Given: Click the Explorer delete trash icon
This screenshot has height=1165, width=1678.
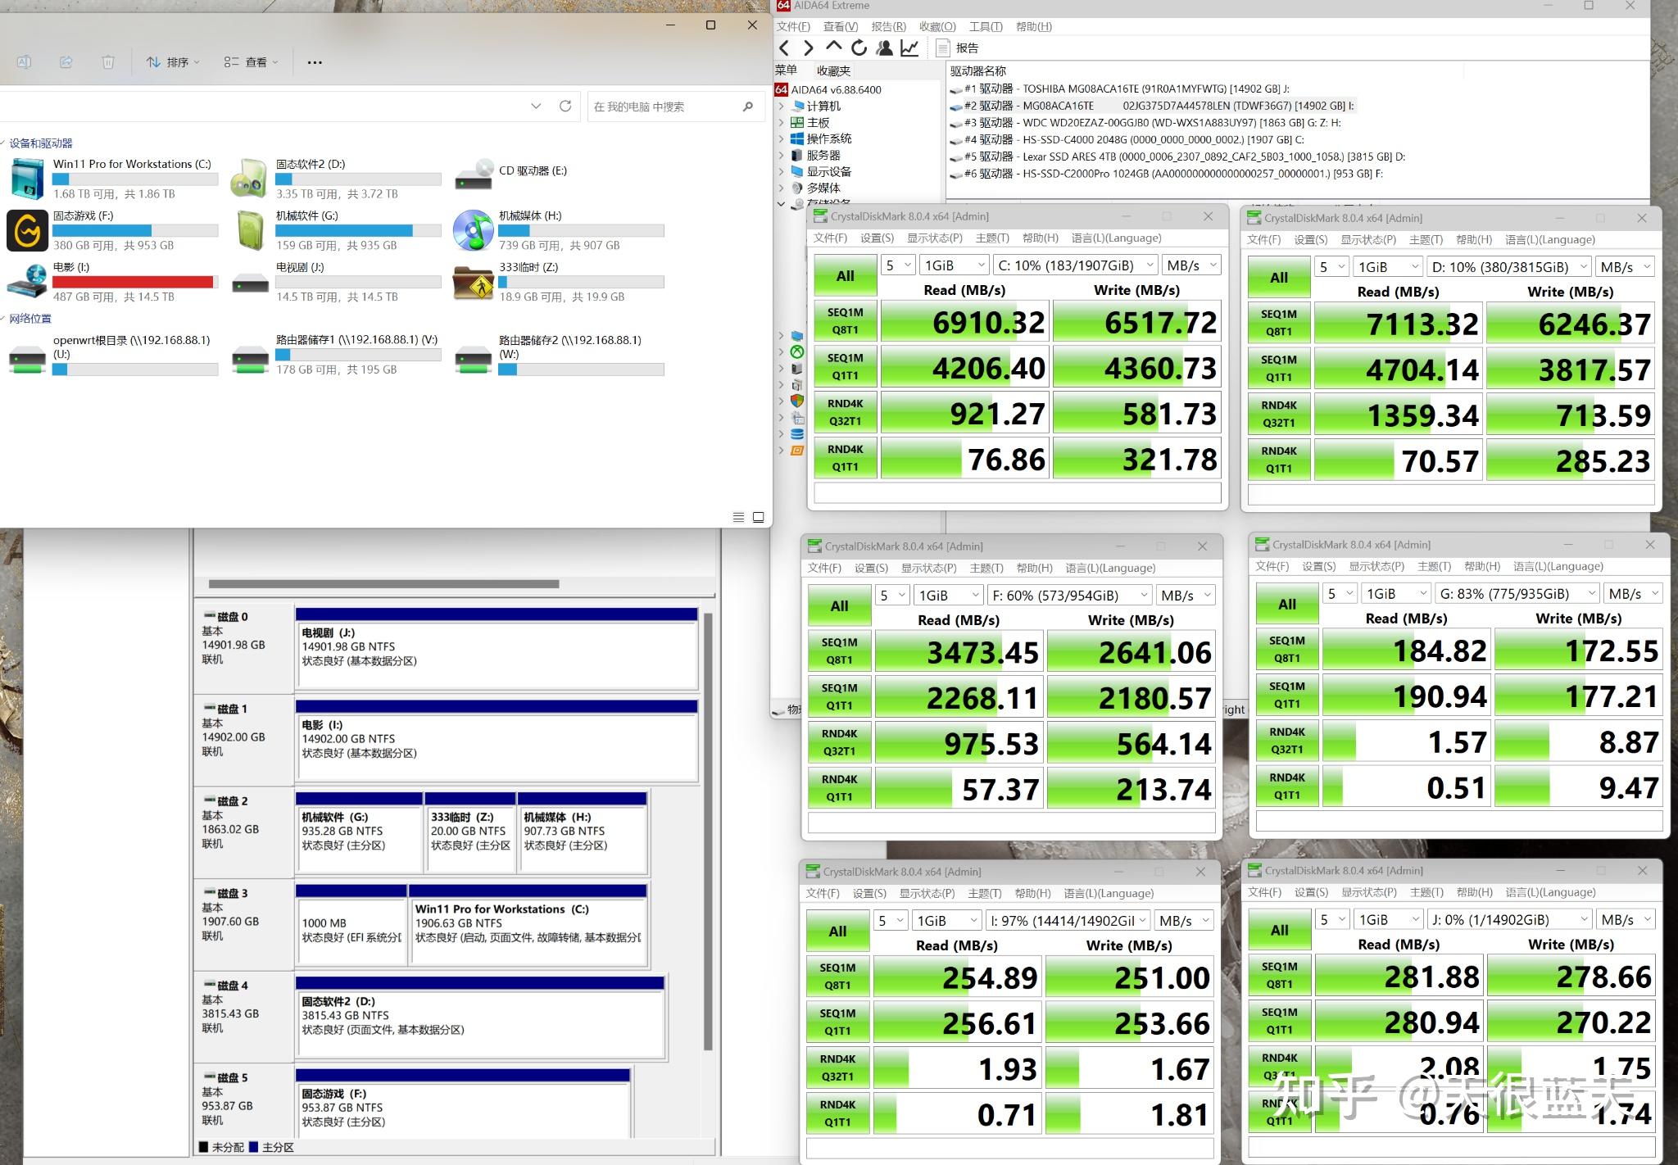Looking at the screenshot, I should click(x=108, y=62).
